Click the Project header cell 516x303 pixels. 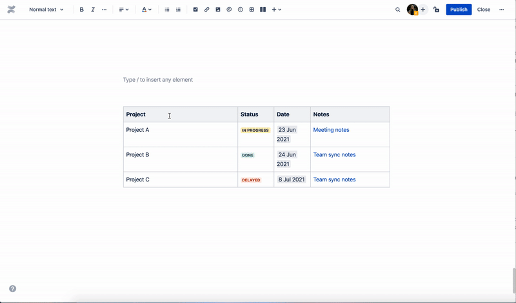click(181, 115)
